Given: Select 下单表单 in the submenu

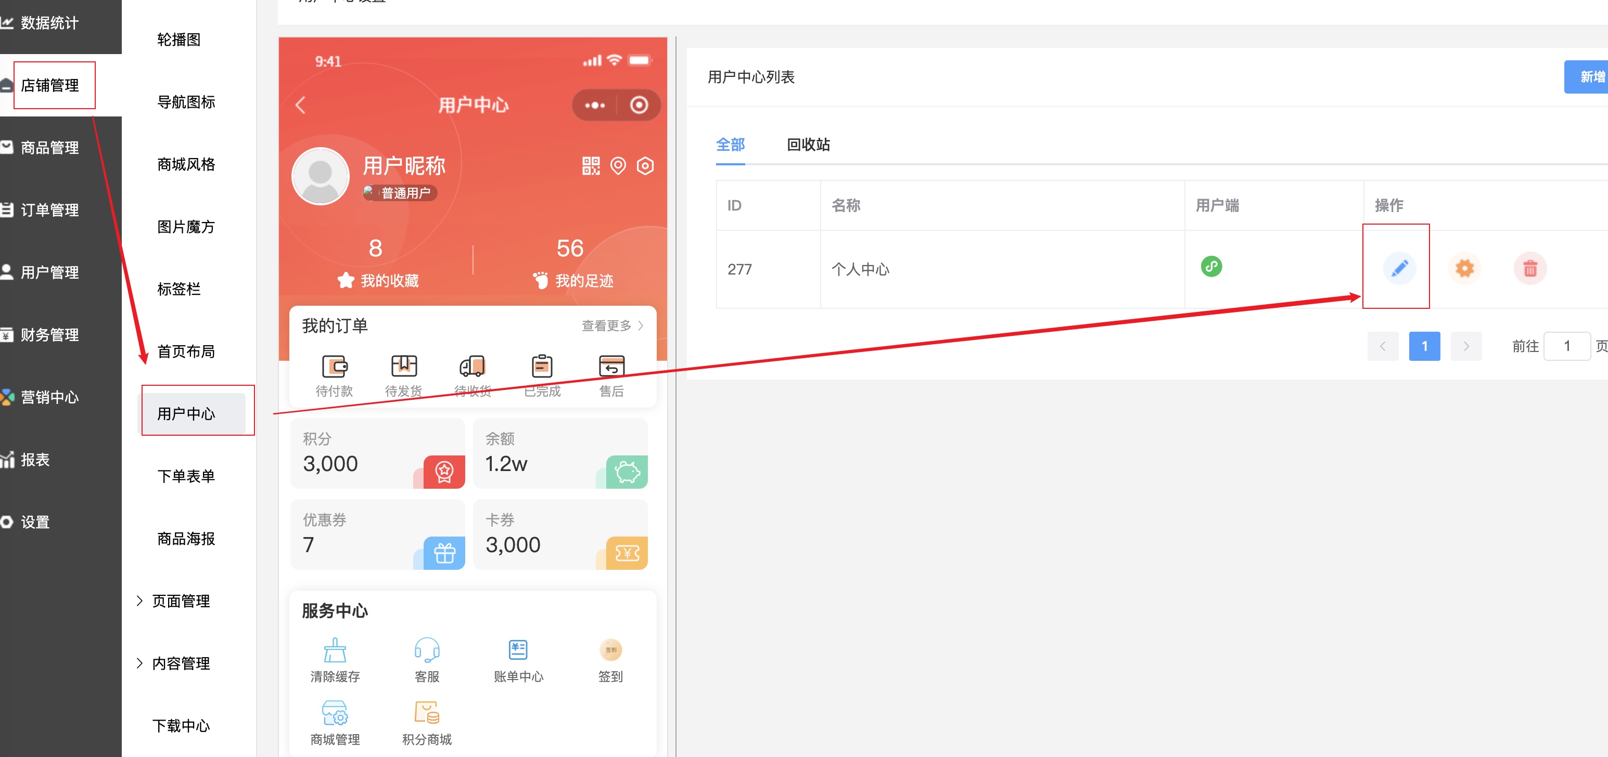Looking at the screenshot, I should tap(186, 476).
